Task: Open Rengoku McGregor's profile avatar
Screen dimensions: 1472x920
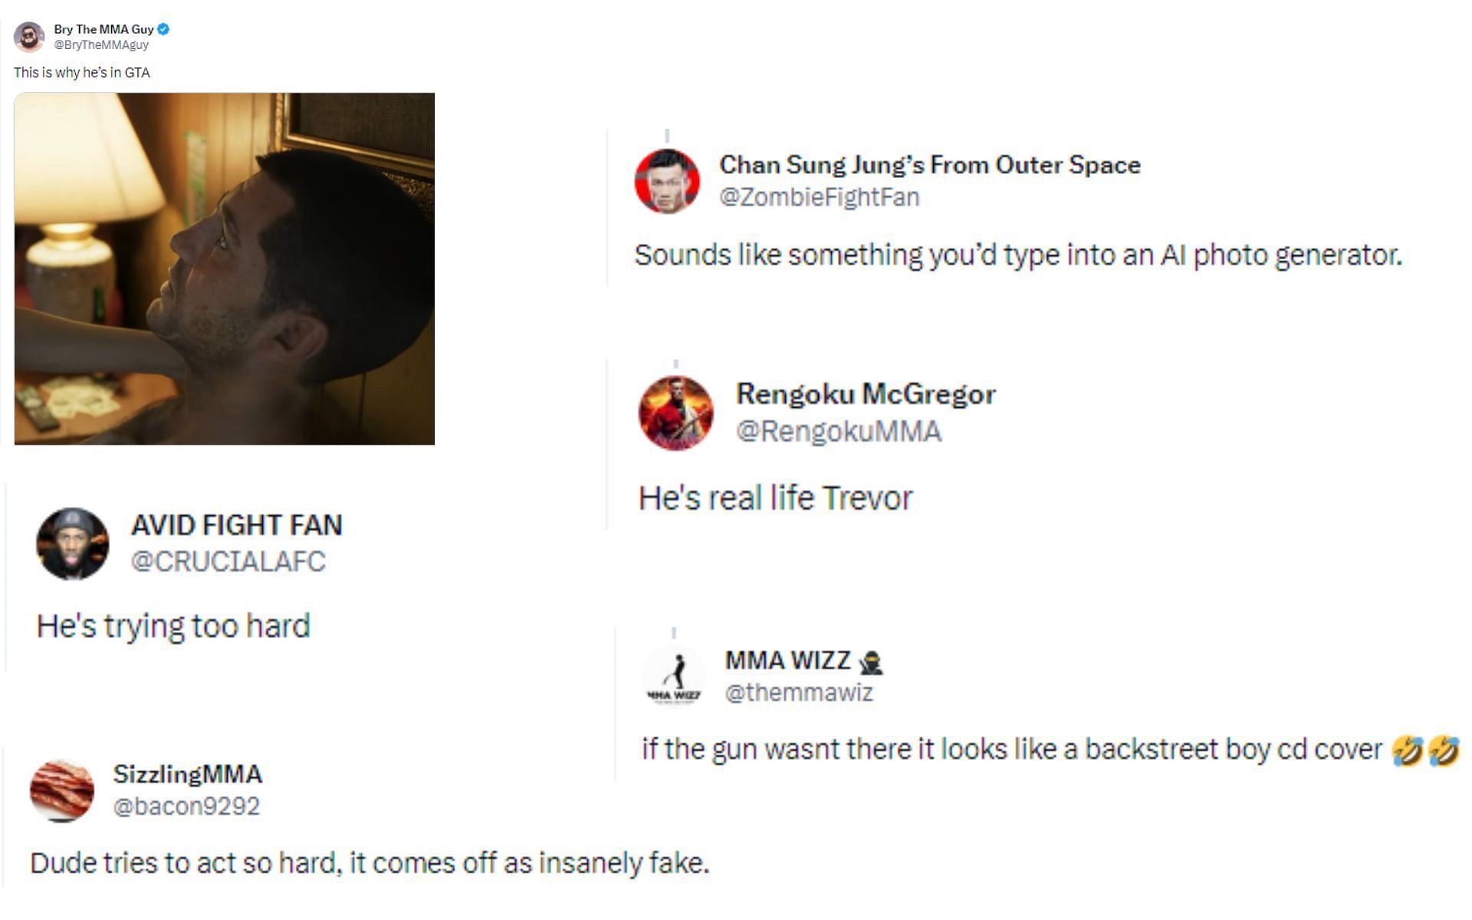Action: pos(675,412)
